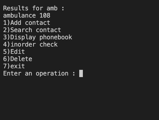Select the "7)exit" menu line
Screen dimensions: 159x120
[x=14, y=66]
